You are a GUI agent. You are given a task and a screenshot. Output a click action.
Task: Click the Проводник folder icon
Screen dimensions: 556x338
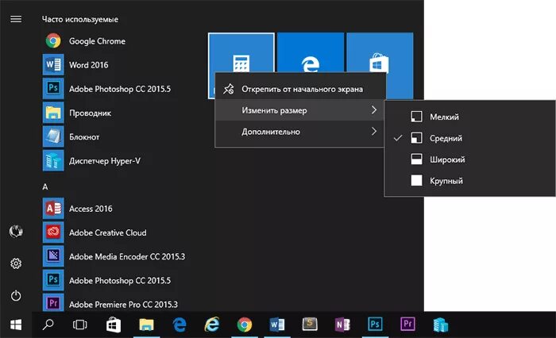[x=53, y=113]
